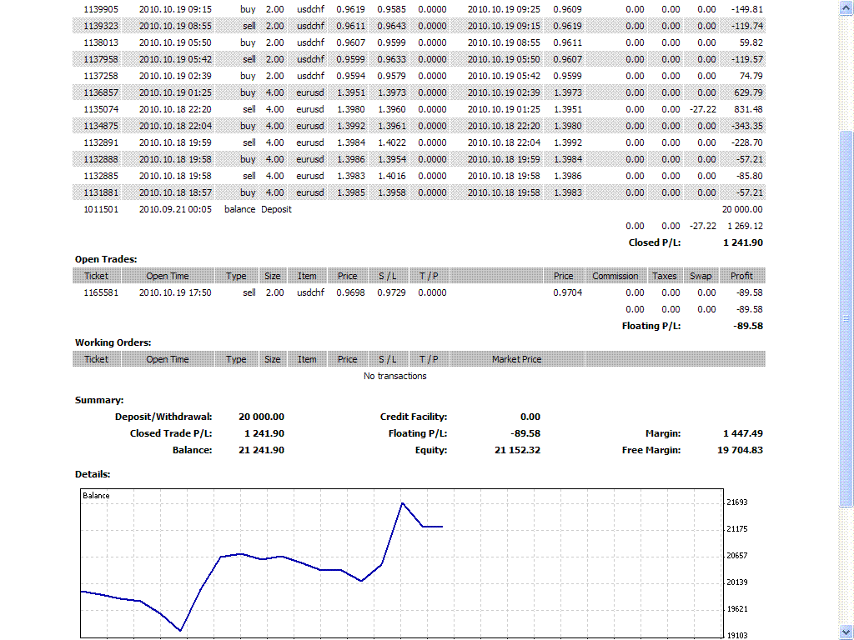854x640 pixels.
Task: Click the Commission column header in Open Trades
Action: 615,276
